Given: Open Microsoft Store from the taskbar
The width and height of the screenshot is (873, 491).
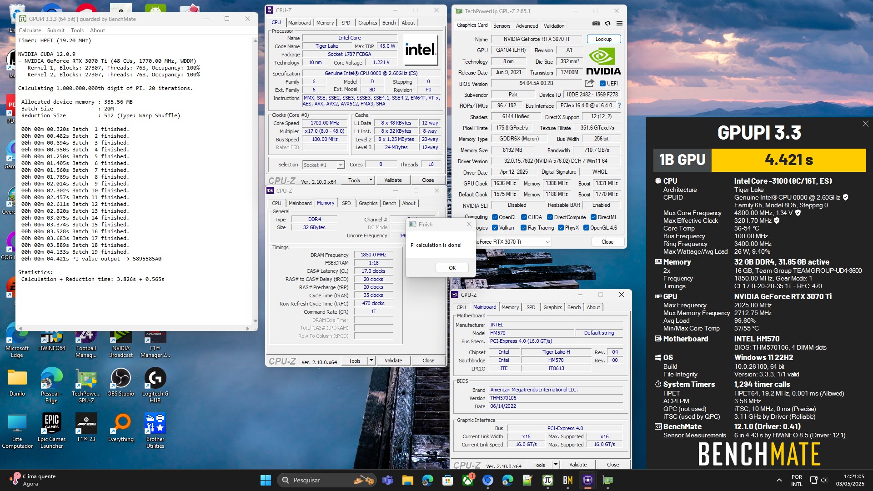Looking at the screenshot, I should click(448, 480).
